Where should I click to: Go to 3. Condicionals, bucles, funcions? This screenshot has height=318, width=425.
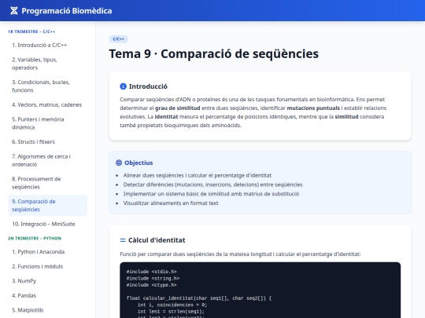pos(48,86)
